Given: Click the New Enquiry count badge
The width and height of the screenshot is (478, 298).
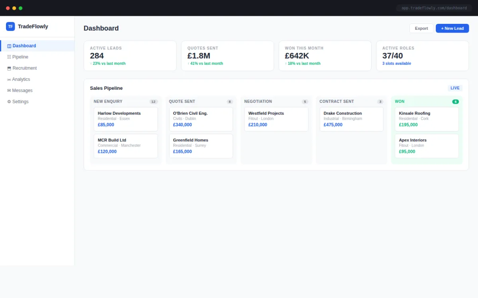Looking at the screenshot, I should (x=153, y=102).
